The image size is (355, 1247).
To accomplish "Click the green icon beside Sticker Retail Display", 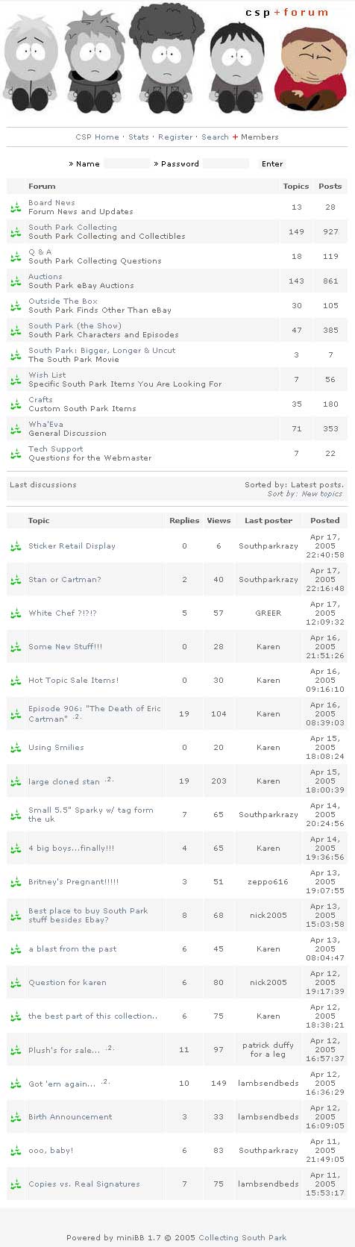I will tap(16, 546).
